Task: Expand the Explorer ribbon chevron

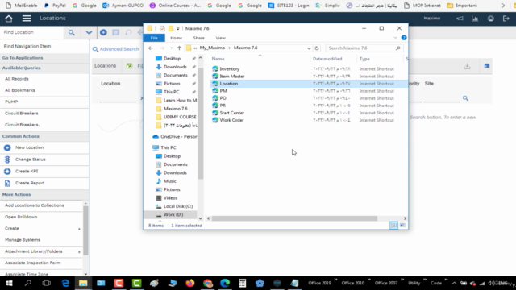Action: [x=395, y=38]
